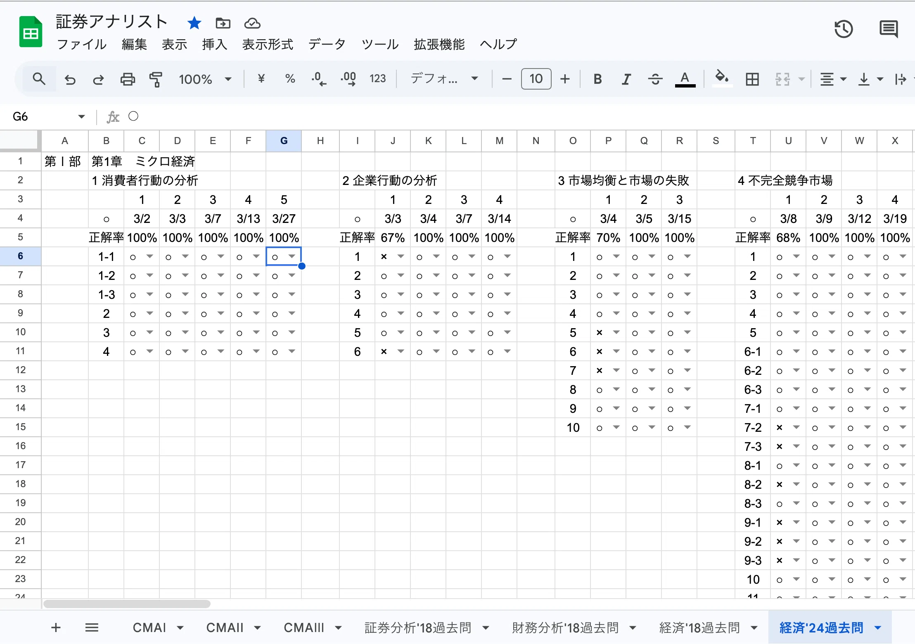Click the undo arrow icon
The image size is (915, 644).
(70, 79)
